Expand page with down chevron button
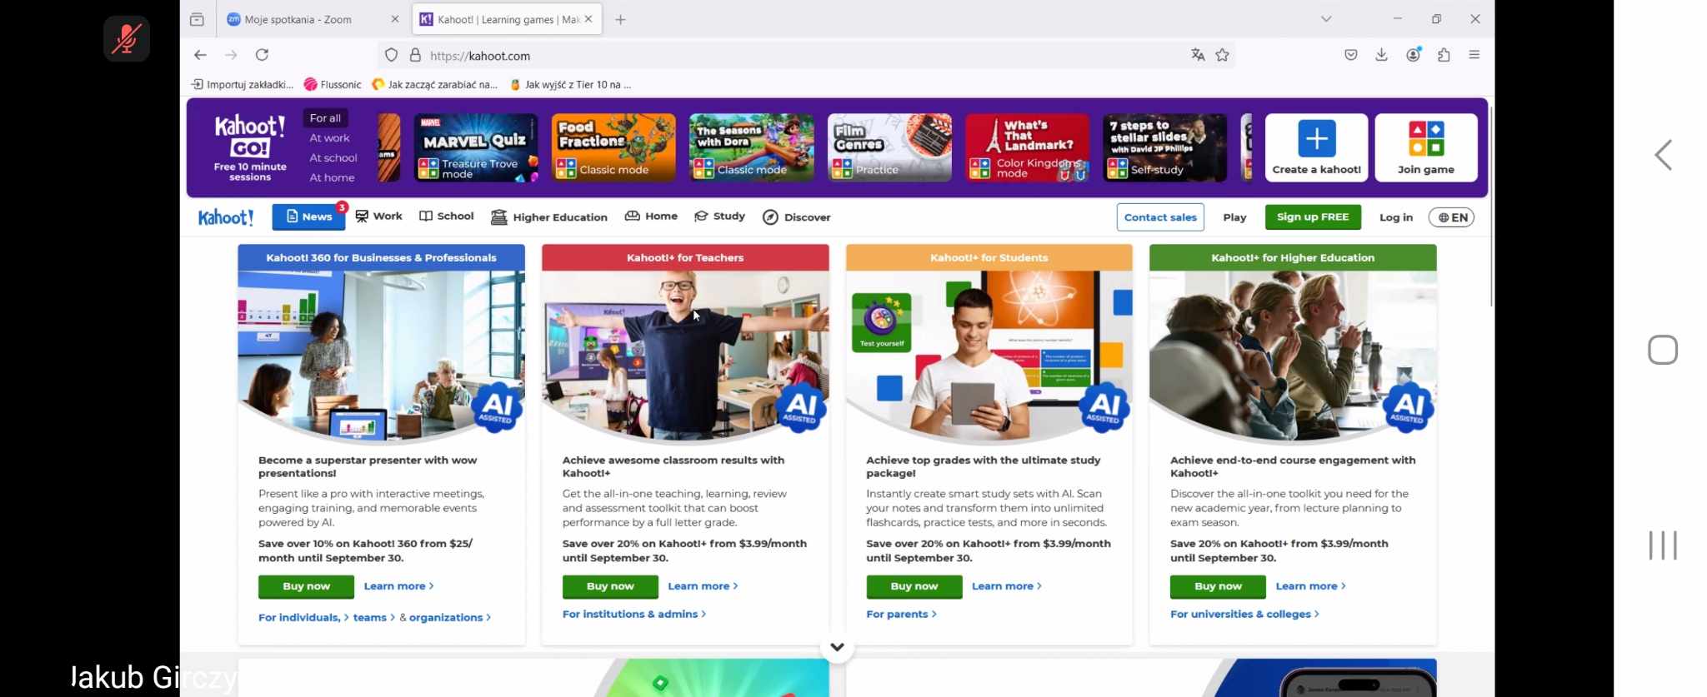The width and height of the screenshot is (1707, 697). 838,647
